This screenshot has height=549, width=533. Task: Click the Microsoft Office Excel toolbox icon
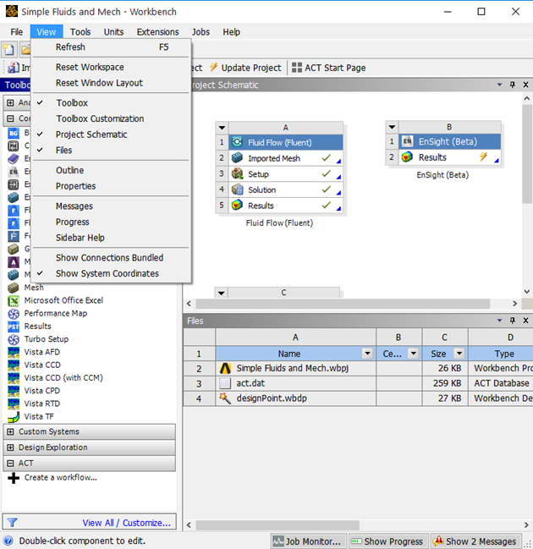[x=14, y=300]
